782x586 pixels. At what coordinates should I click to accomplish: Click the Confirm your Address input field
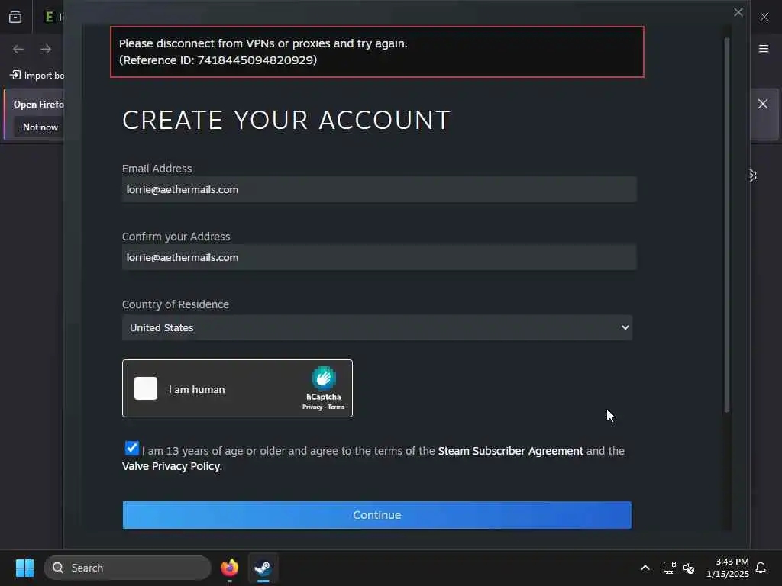pos(379,257)
